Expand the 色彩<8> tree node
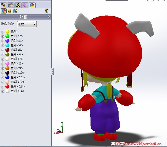Image resolution: width=167 pixels, height=147 pixels. (3, 64)
